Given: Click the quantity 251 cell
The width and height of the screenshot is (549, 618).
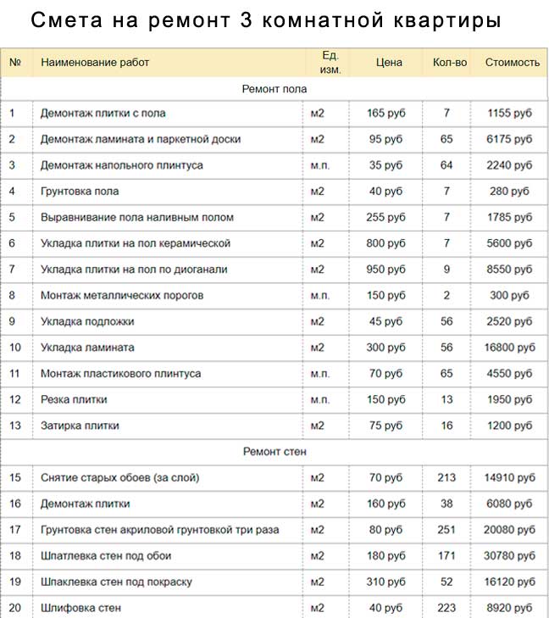Looking at the screenshot, I should click(x=446, y=530).
